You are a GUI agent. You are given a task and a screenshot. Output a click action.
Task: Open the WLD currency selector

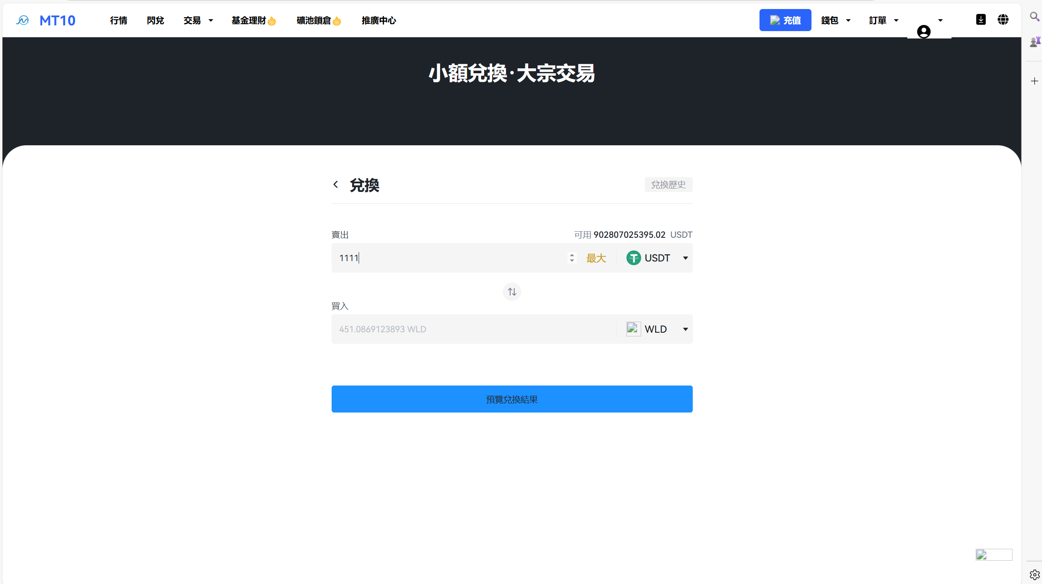pos(657,329)
